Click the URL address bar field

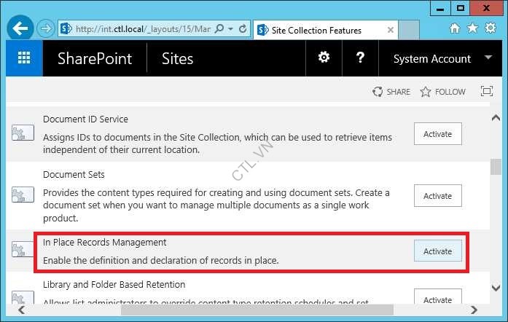142,29
